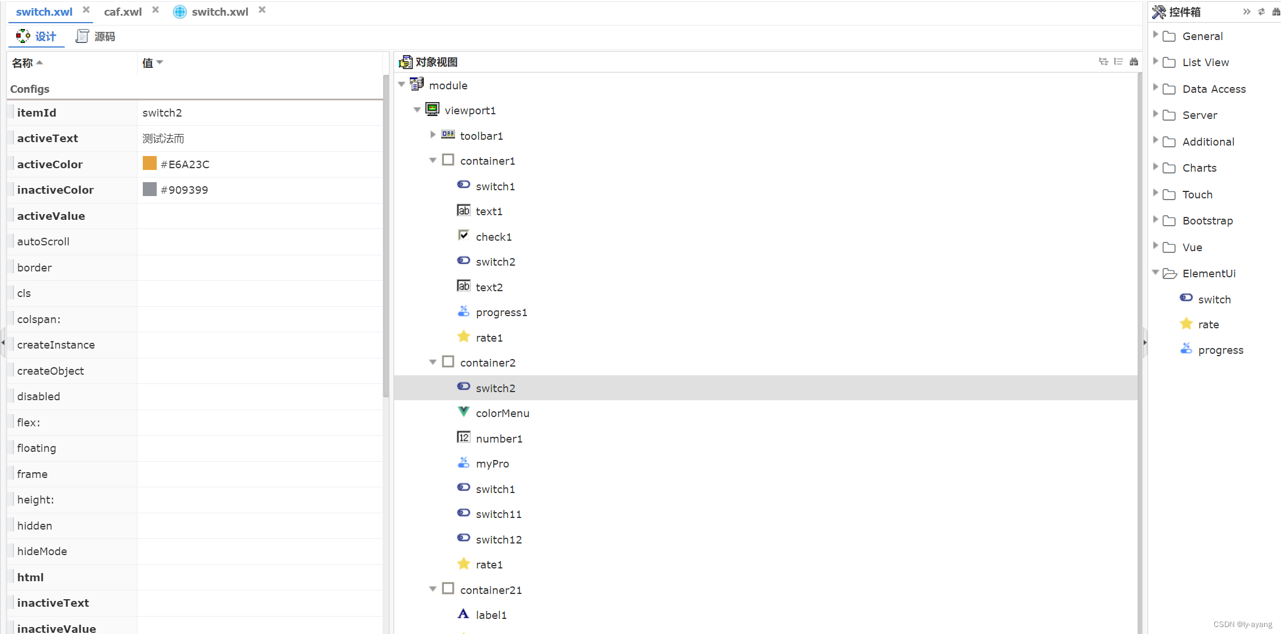The width and height of the screenshot is (1281, 634).
Task: Click the activeColor orange swatch #E6A23C
Action: click(x=149, y=164)
